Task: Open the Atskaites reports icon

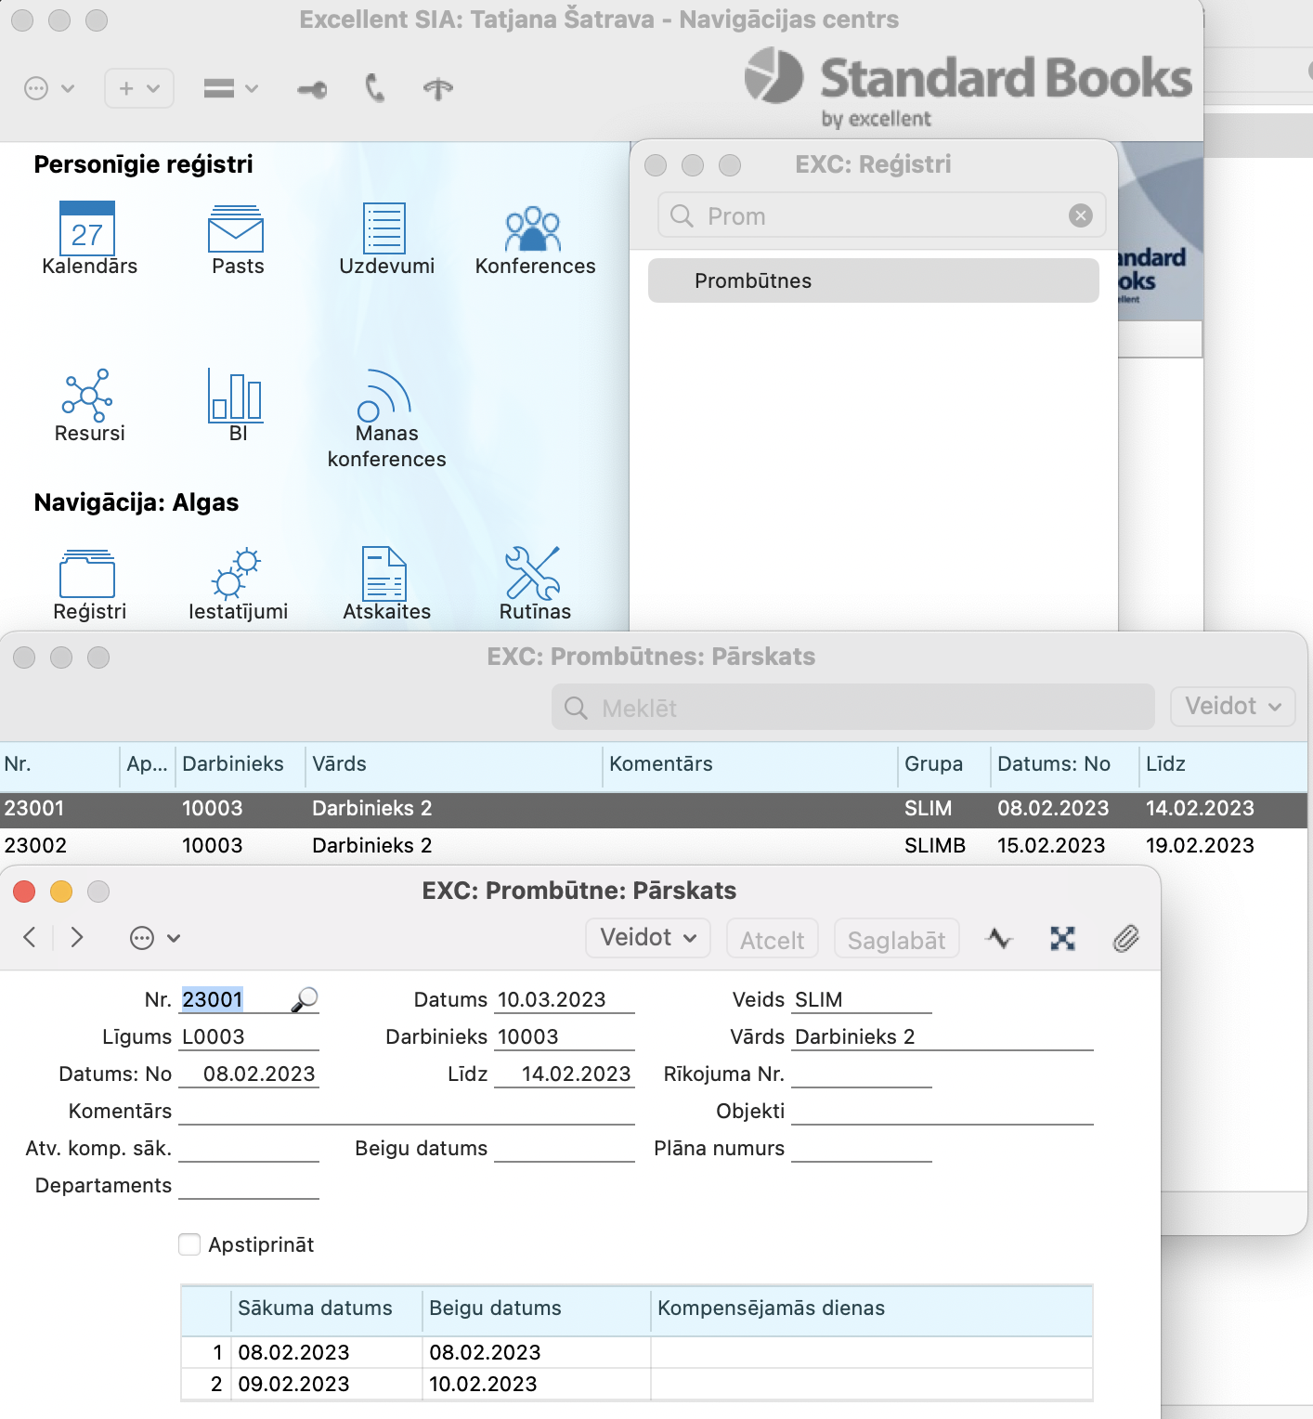Action: pos(384,572)
